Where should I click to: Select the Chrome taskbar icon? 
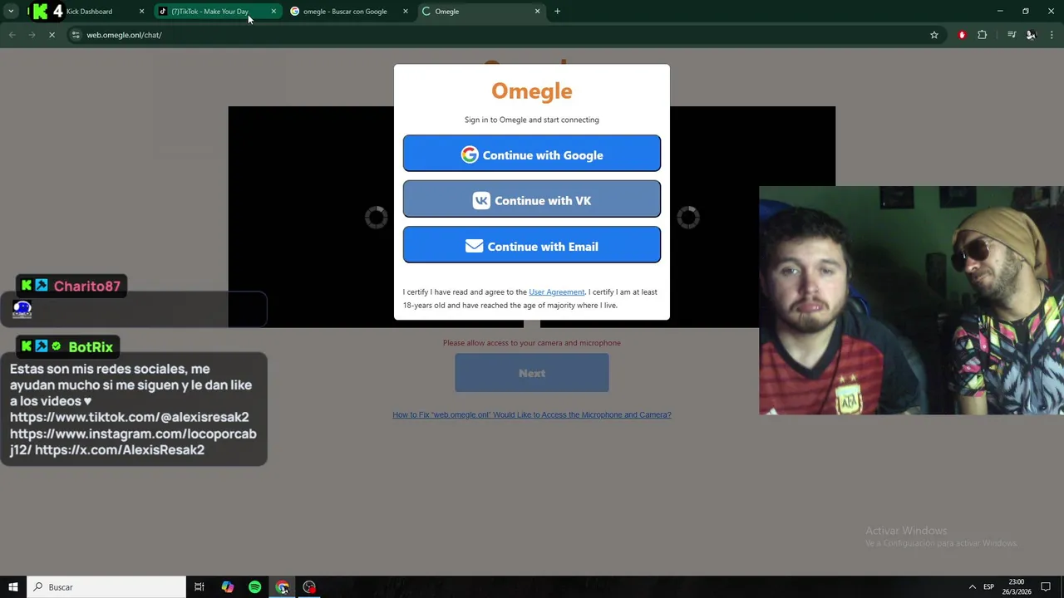(x=282, y=587)
